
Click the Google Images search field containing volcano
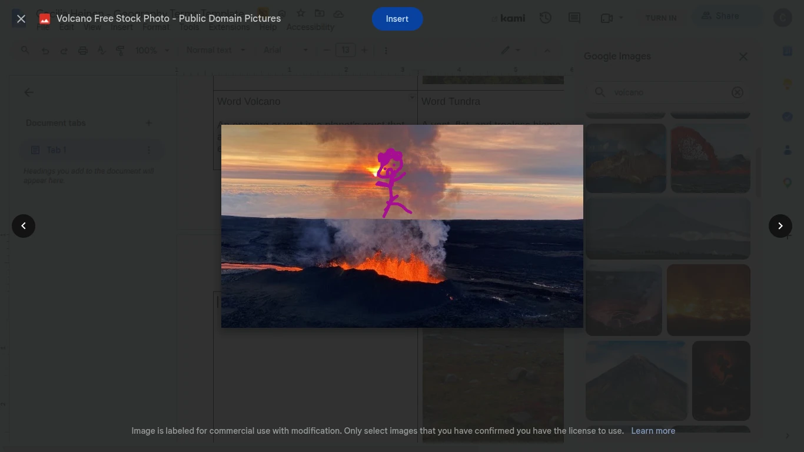click(669, 92)
